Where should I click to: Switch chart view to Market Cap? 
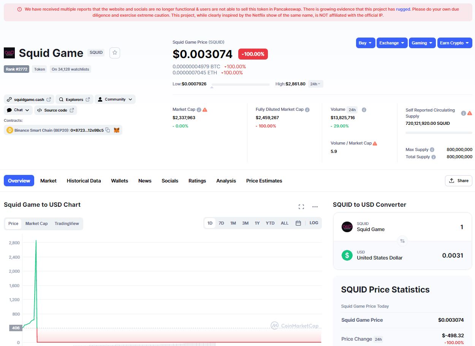point(36,223)
